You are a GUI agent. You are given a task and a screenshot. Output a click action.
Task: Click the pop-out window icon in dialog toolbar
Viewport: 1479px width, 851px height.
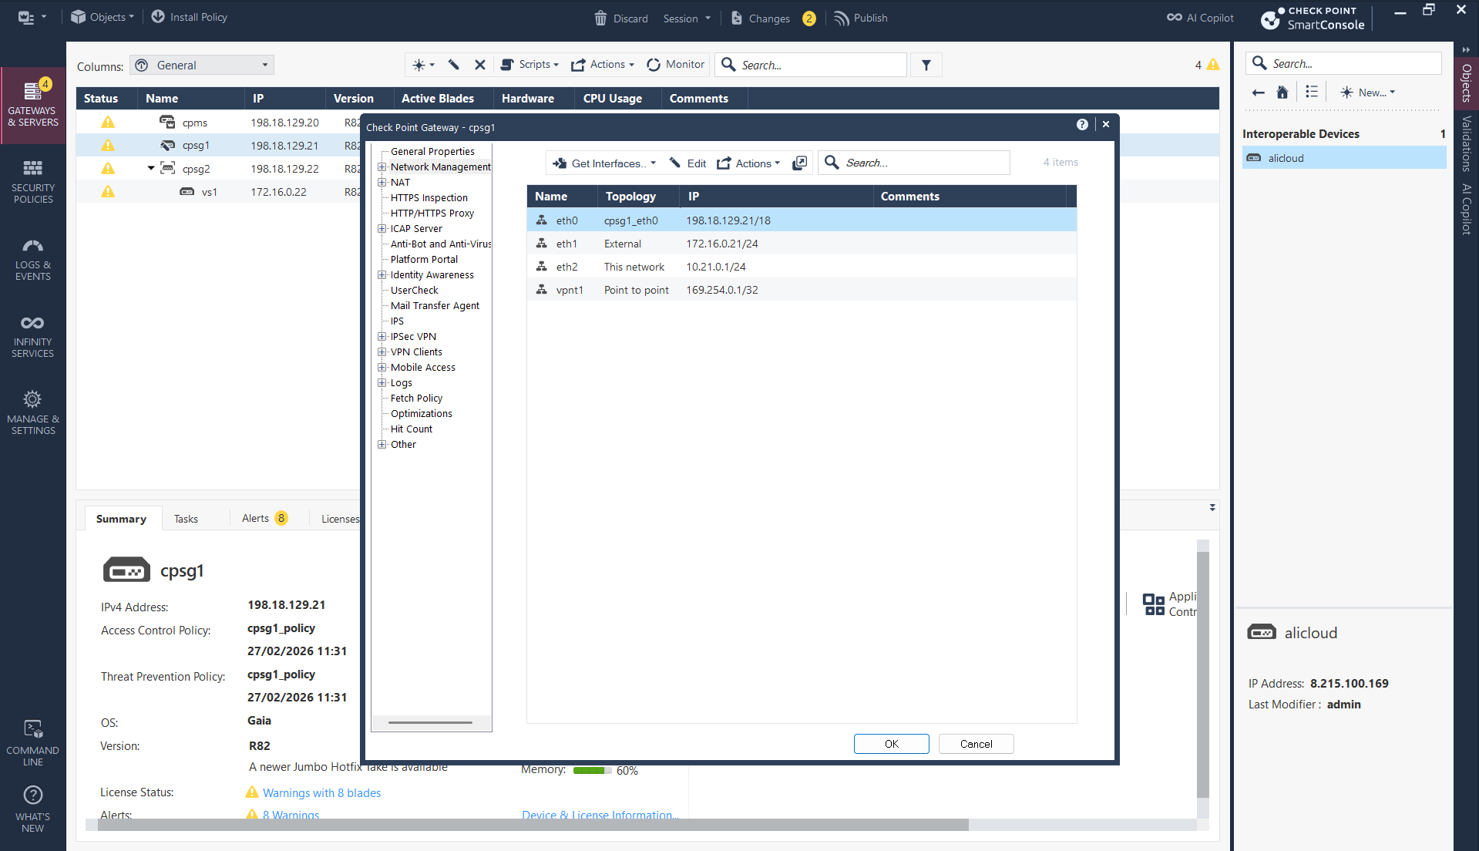tap(800, 163)
